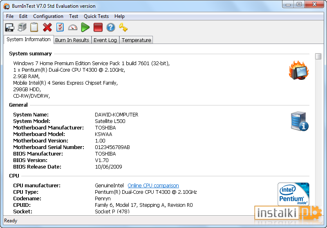Viewport: 327px width, 228px height.
Task: Stop tests with red square button
Action: click(x=98, y=27)
